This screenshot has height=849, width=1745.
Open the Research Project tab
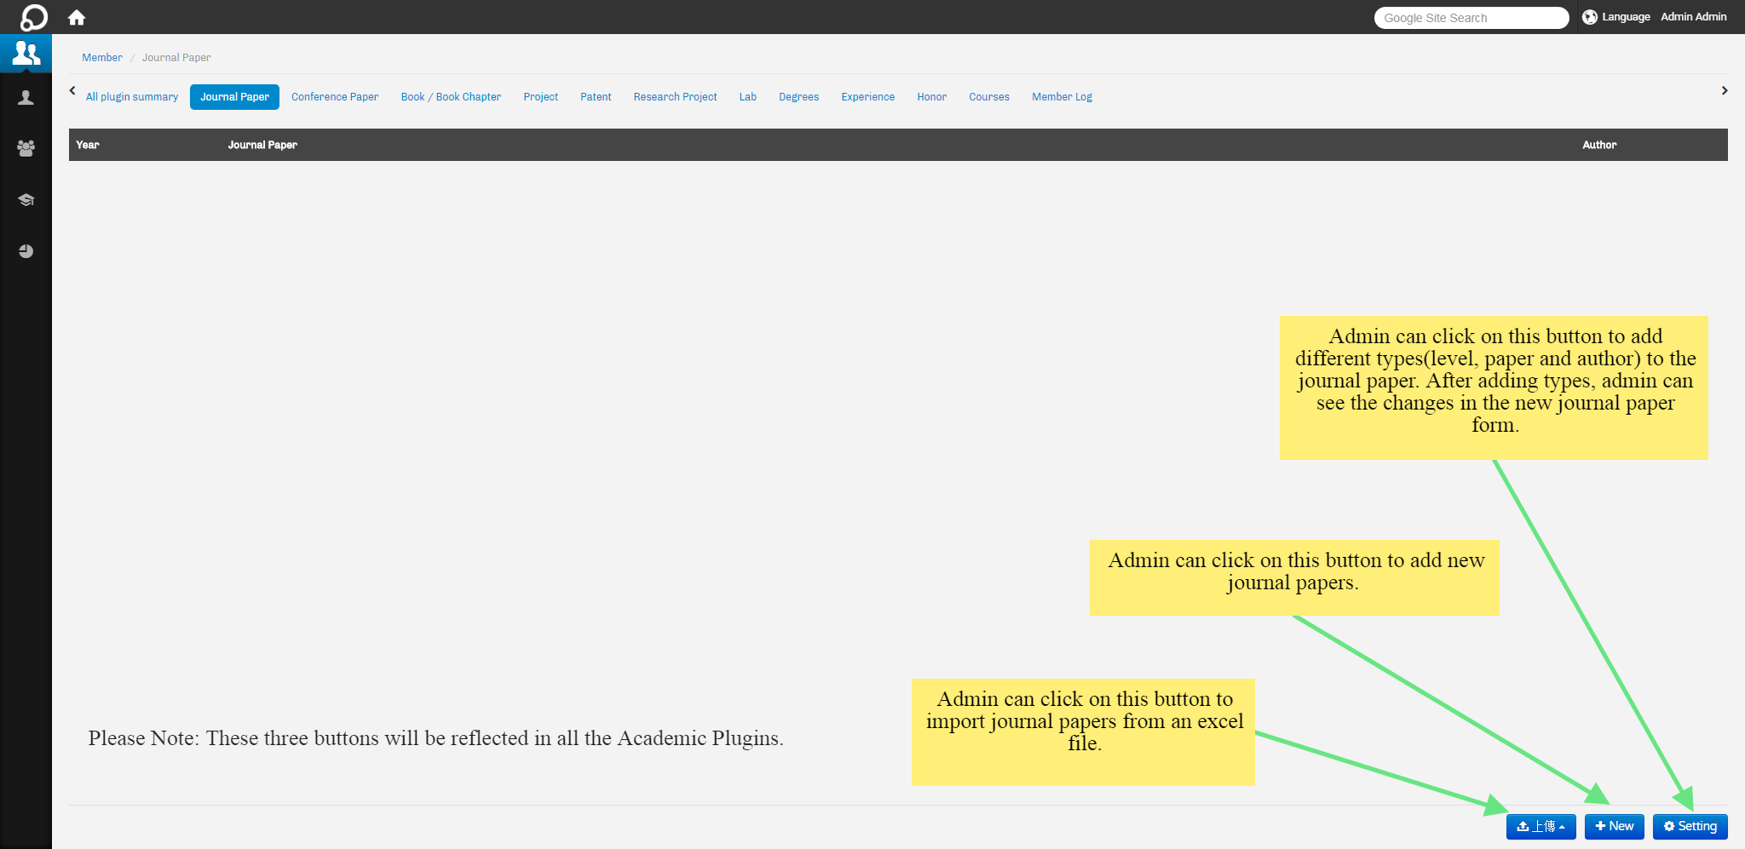[675, 97]
